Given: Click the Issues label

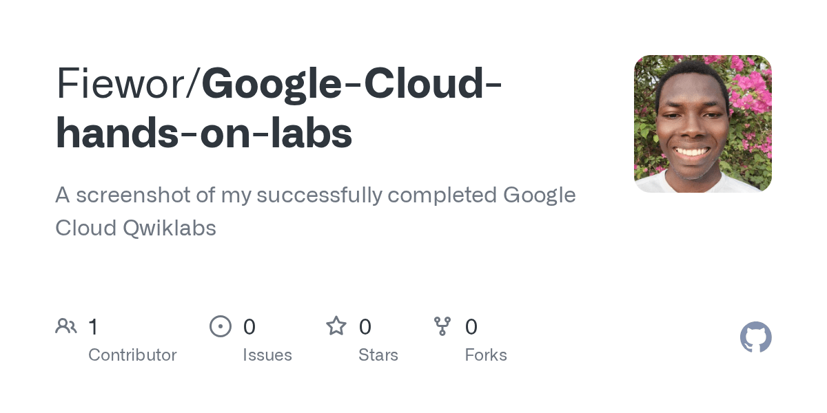Looking at the screenshot, I should point(267,355).
